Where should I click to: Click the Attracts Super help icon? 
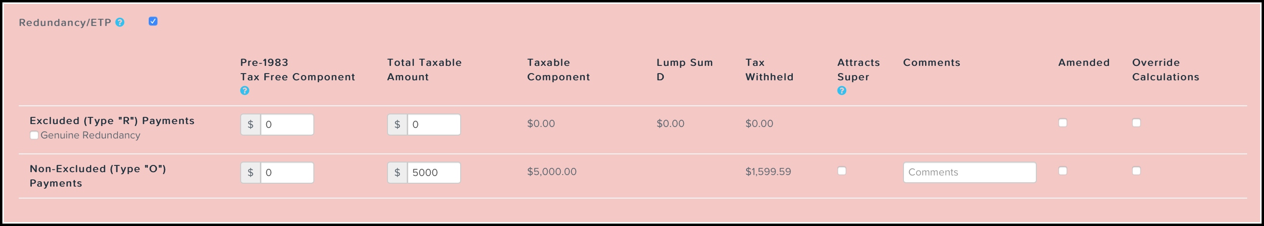(841, 91)
